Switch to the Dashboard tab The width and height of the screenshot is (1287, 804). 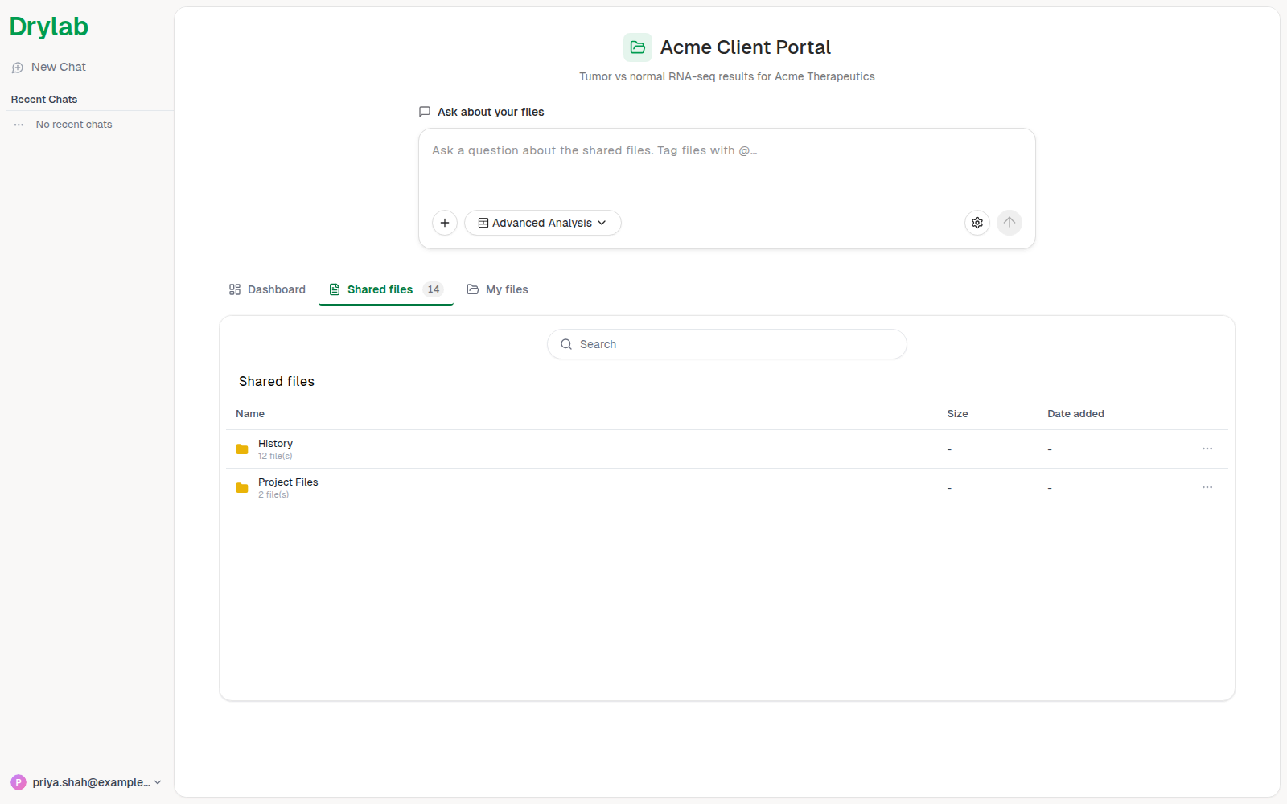[x=267, y=289]
